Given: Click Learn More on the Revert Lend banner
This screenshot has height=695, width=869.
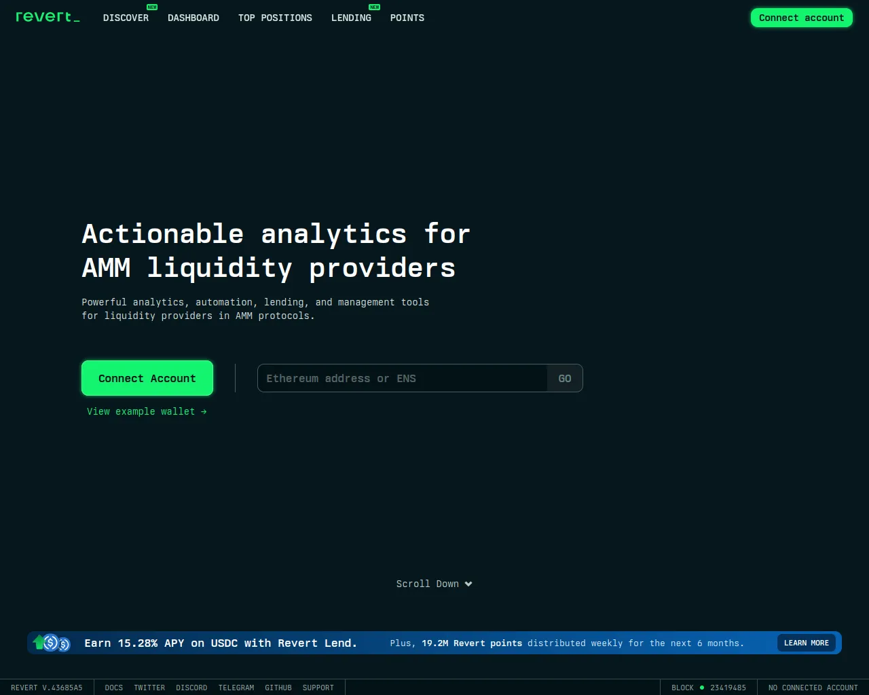Looking at the screenshot, I should pyautogui.click(x=807, y=643).
